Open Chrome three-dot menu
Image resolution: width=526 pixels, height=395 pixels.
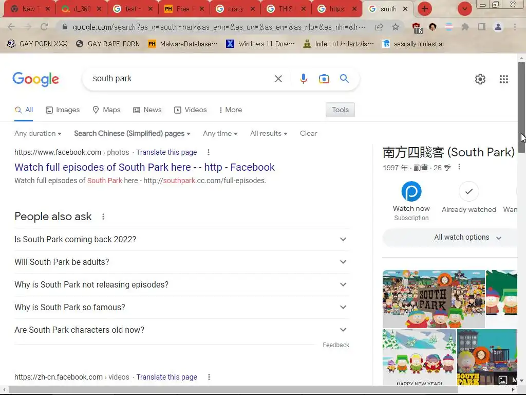515,27
